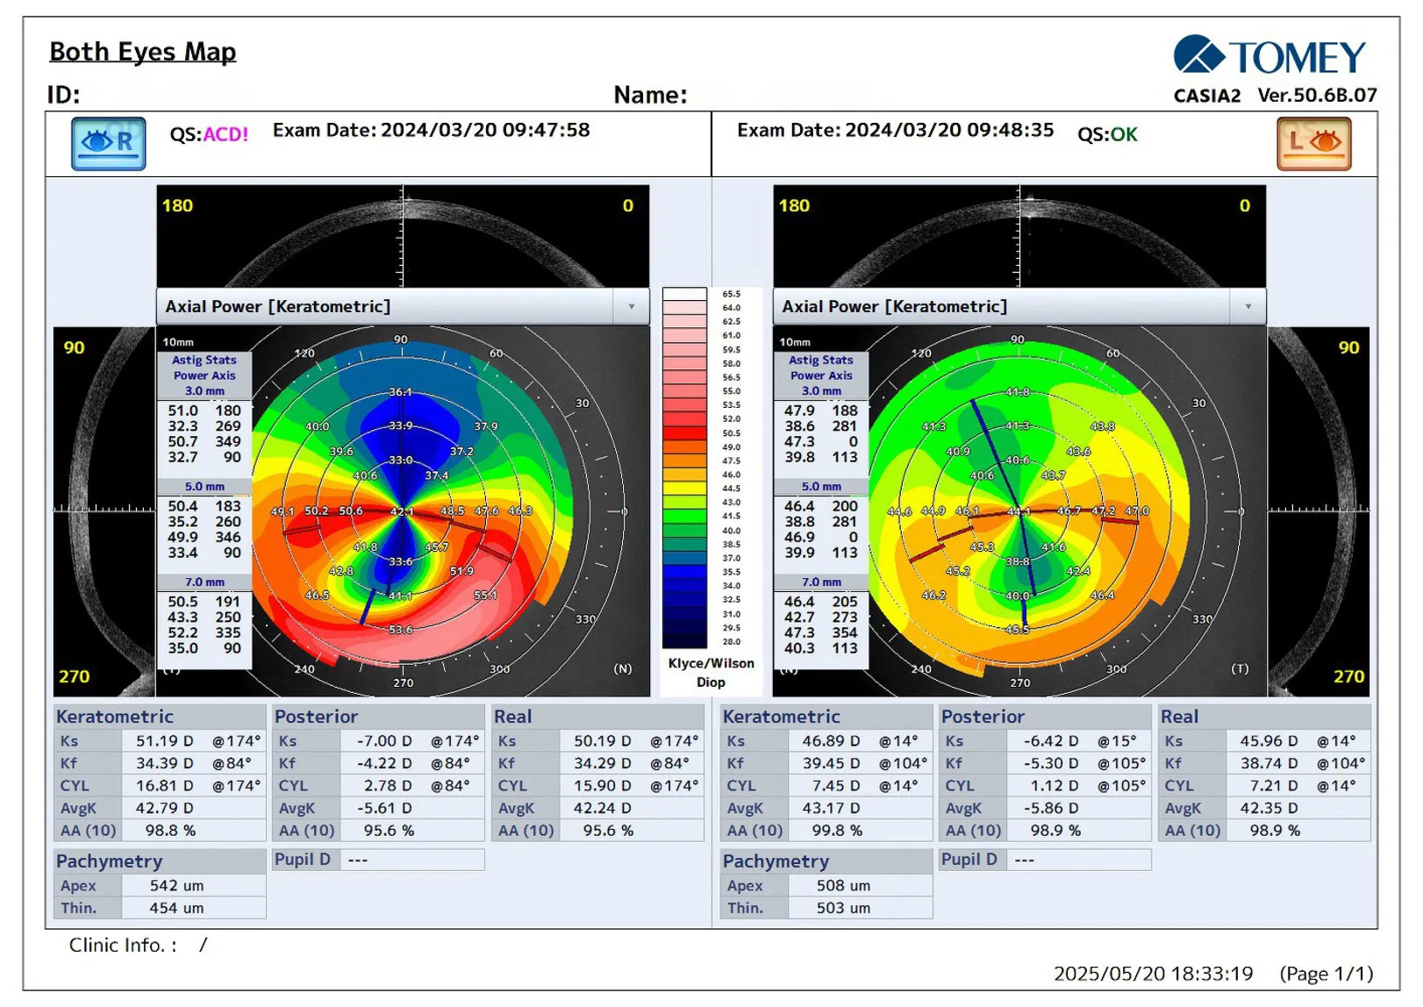Open left eye Axial Power map dropdown

[x=1248, y=306]
